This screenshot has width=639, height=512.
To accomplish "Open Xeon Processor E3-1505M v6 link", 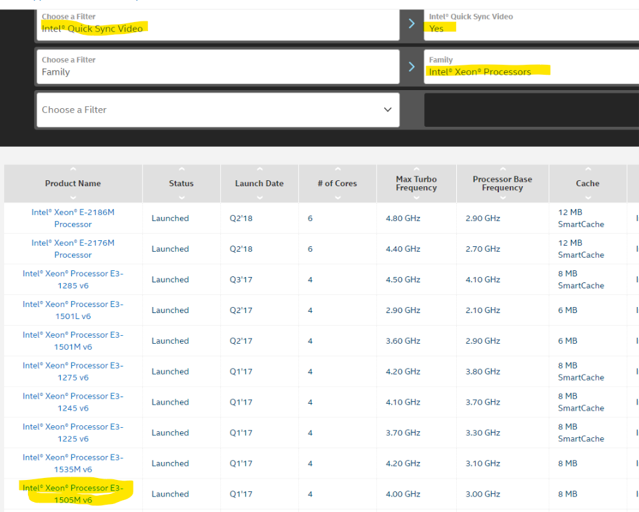I will (73, 493).
